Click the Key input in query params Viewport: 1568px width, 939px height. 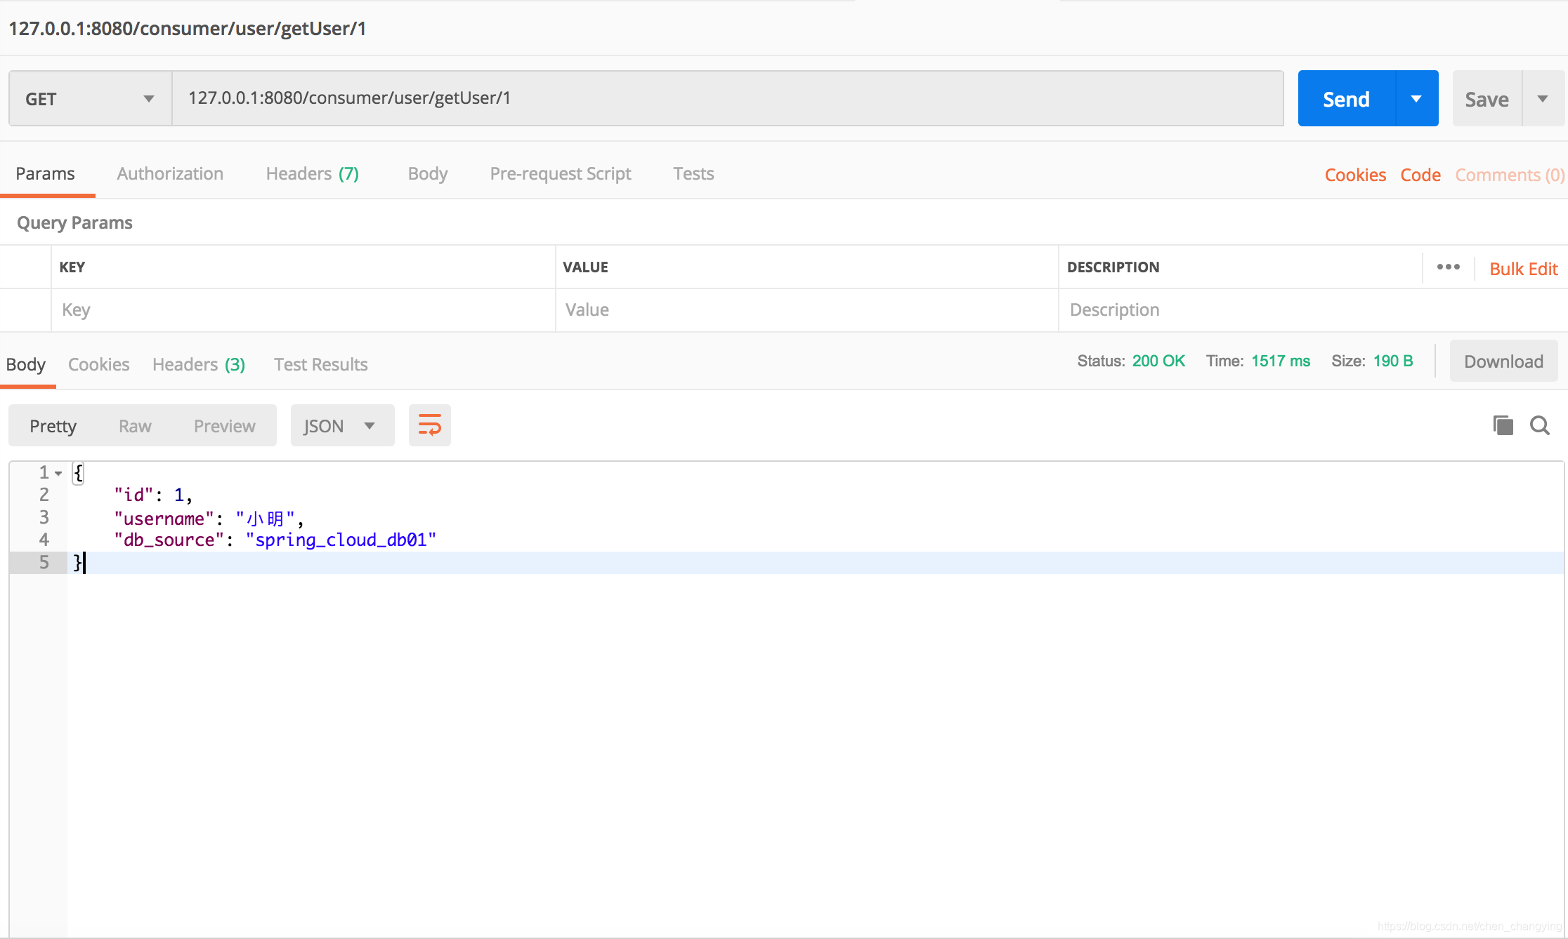point(303,309)
